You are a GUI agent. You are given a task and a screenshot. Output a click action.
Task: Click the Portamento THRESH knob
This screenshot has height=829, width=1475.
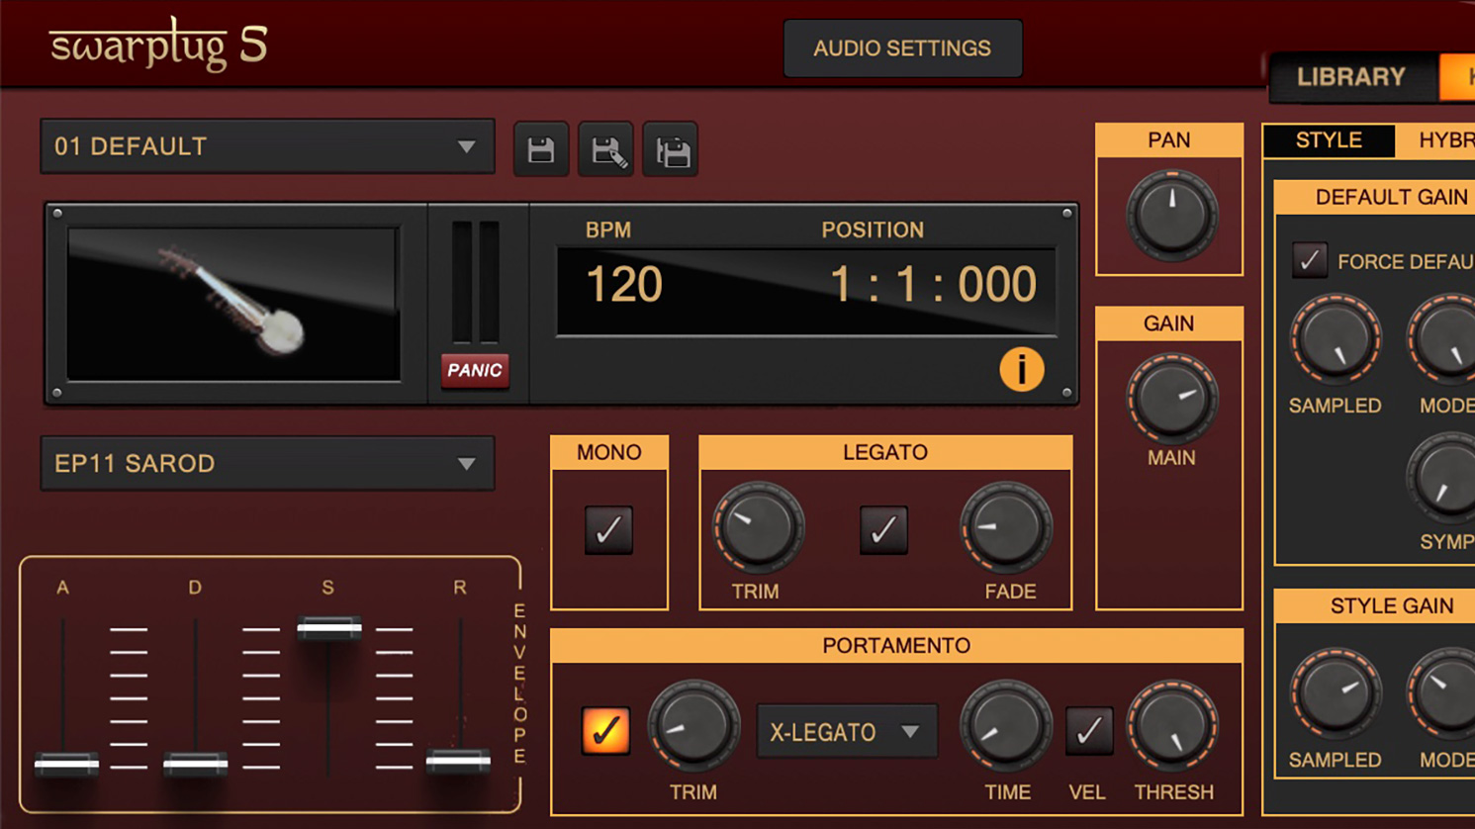[1173, 727]
